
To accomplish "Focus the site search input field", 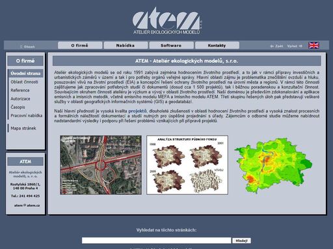I will pyautogui.click(x=156, y=241).
